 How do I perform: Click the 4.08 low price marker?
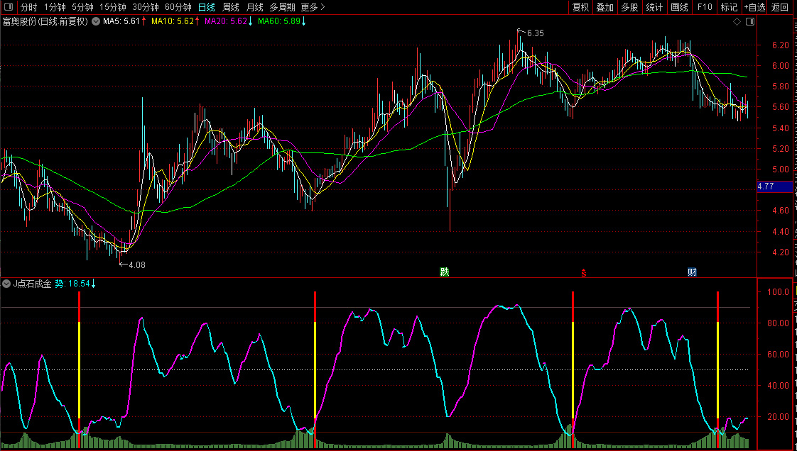[x=134, y=265]
